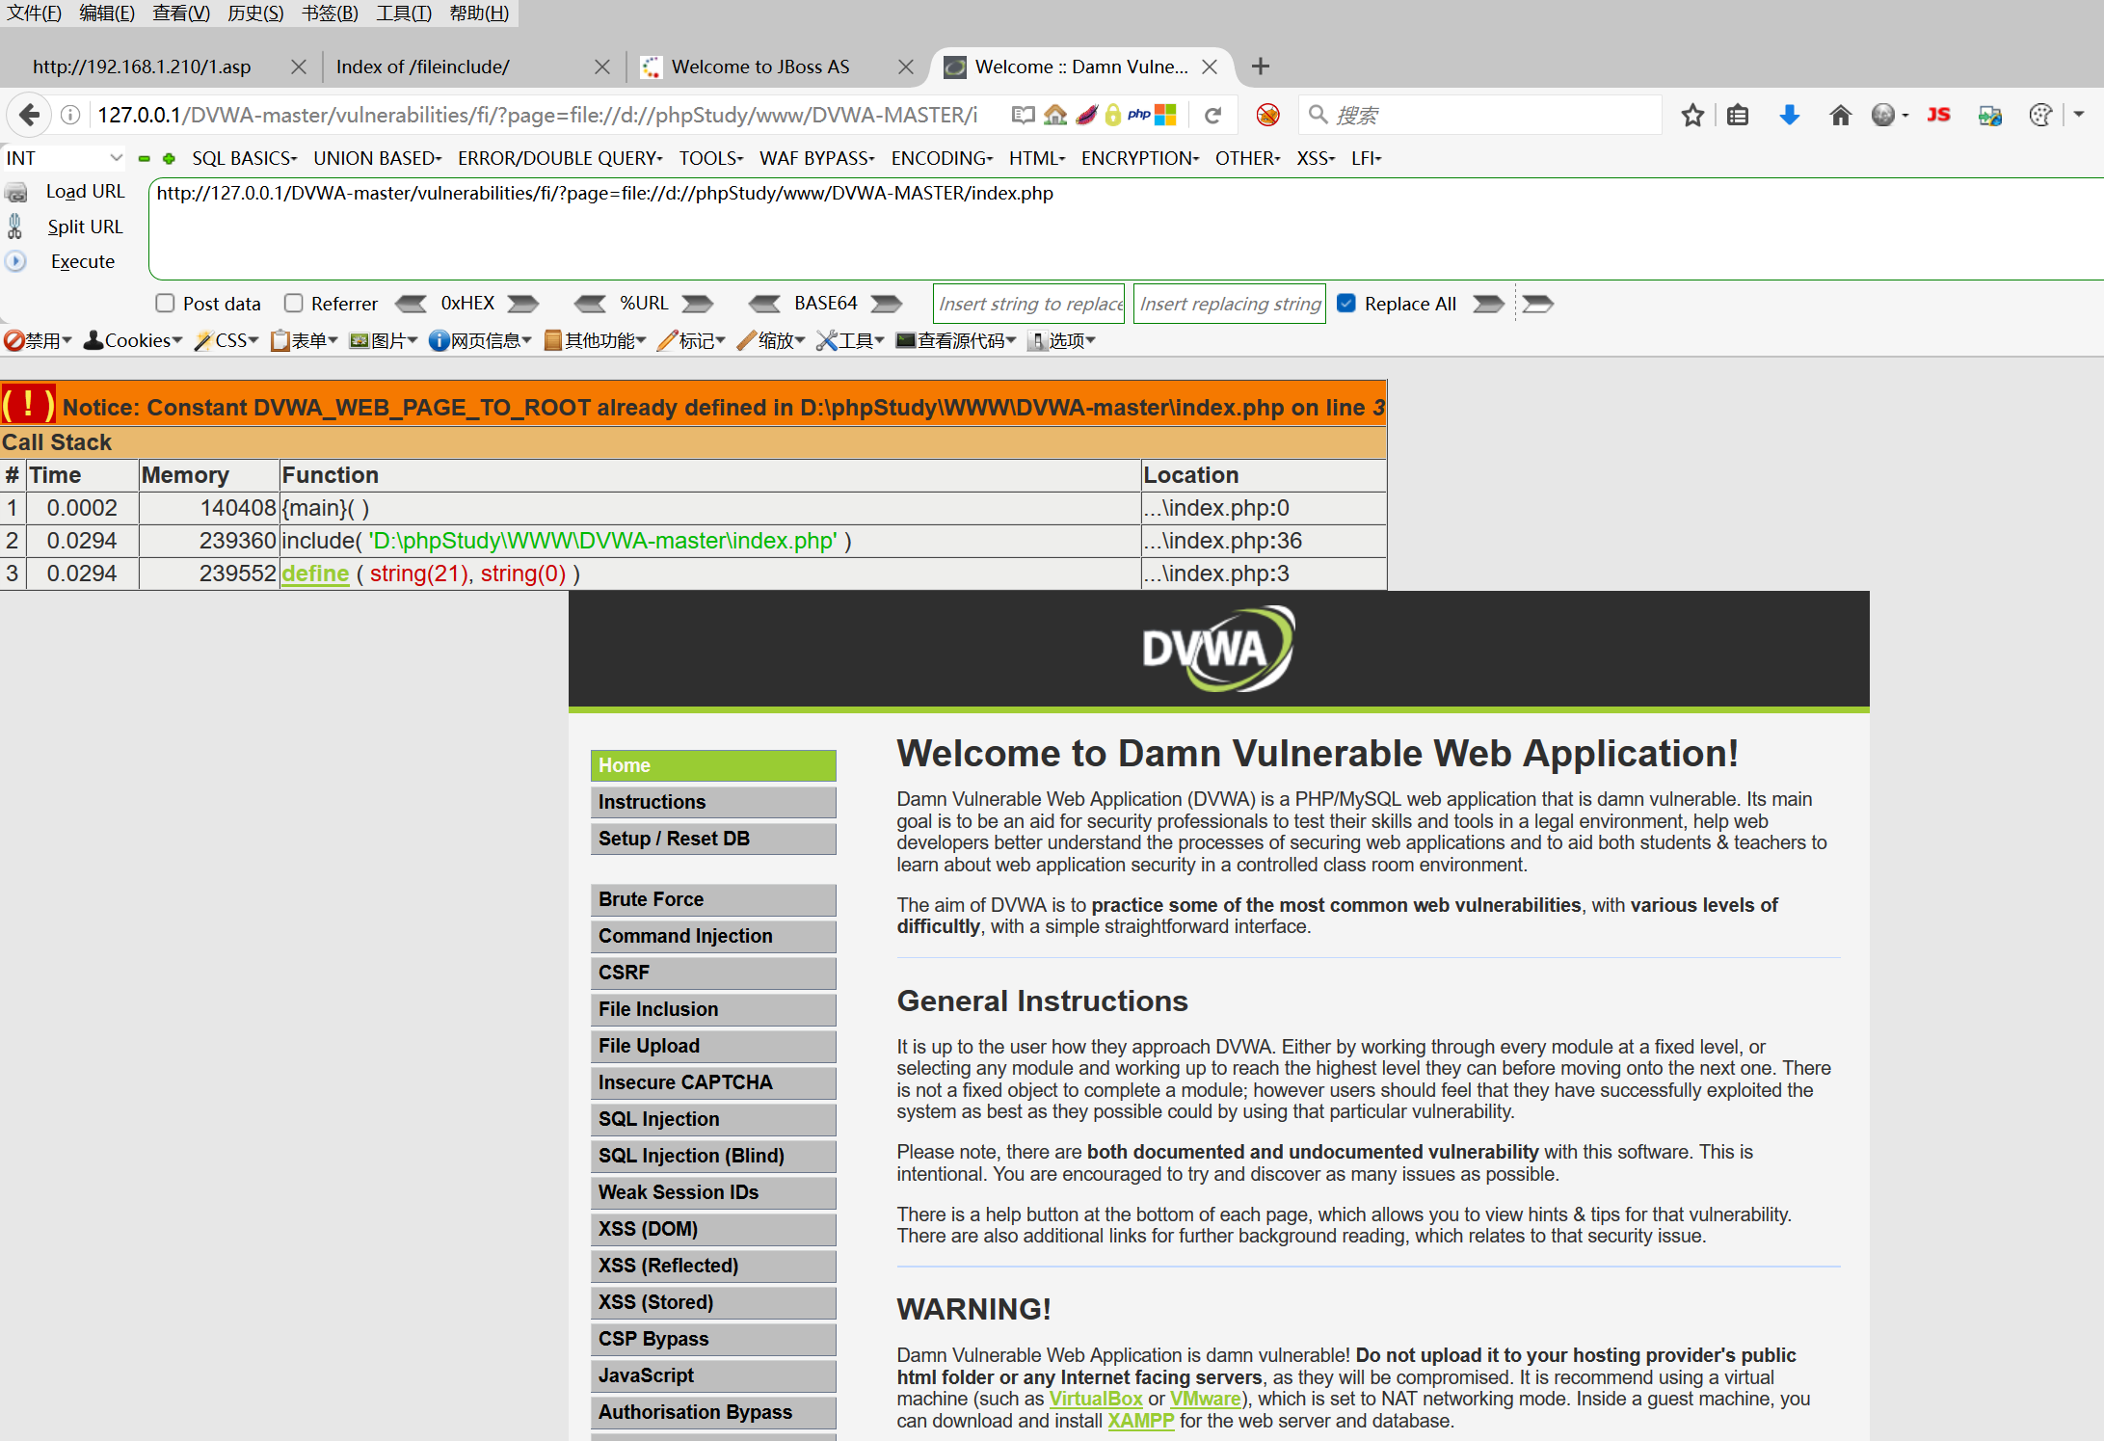The height and width of the screenshot is (1441, 2104).
Task: Decode with left arrow before BASE64
Action: click(765, 304)
